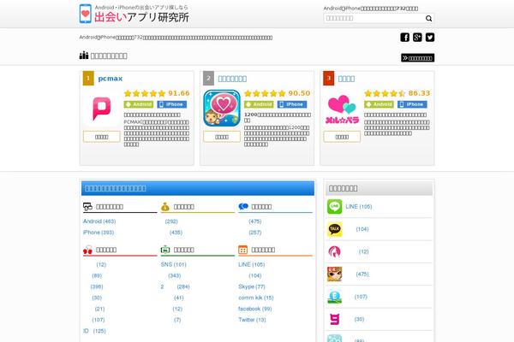Open the Android (463) category link

[x=99, y=221]
